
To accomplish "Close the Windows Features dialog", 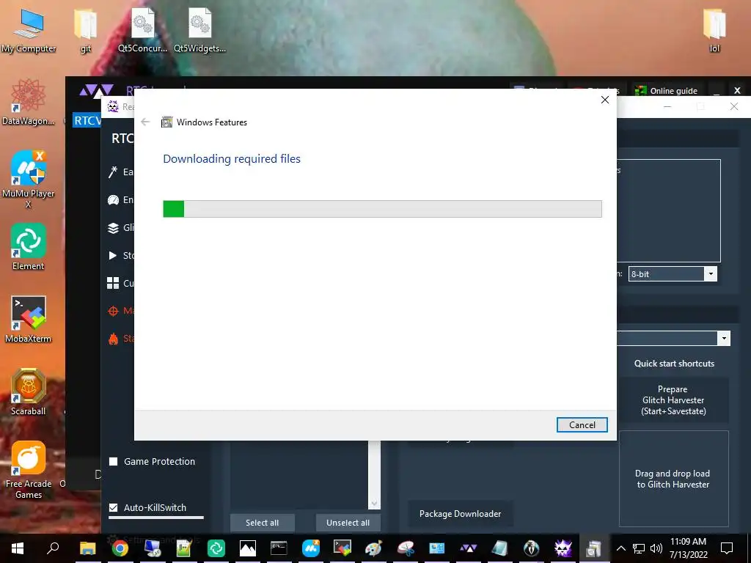I will 605,100.
